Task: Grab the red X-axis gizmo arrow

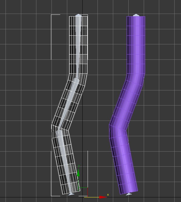Action: click(x=103, y=197)
